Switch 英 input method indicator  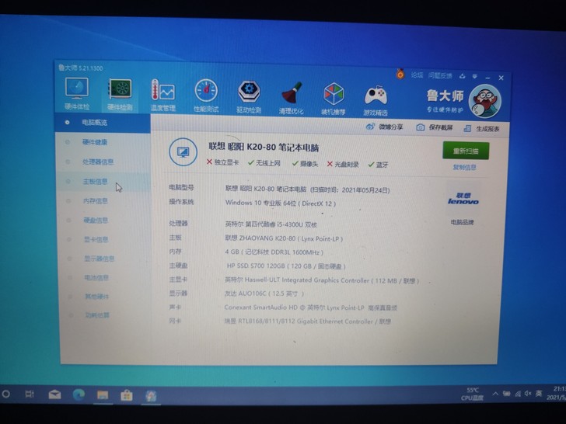(539, 394)
